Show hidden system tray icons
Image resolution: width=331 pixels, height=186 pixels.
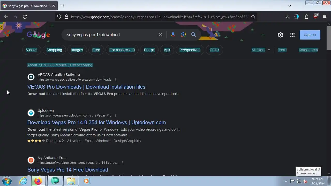click(x=286, y=181)
